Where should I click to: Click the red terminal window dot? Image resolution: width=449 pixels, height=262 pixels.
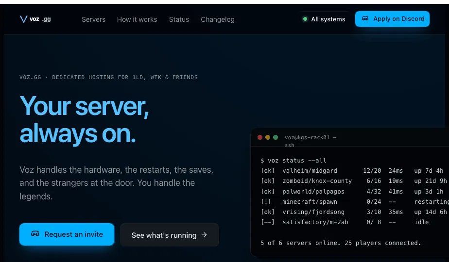coord(260,137)
